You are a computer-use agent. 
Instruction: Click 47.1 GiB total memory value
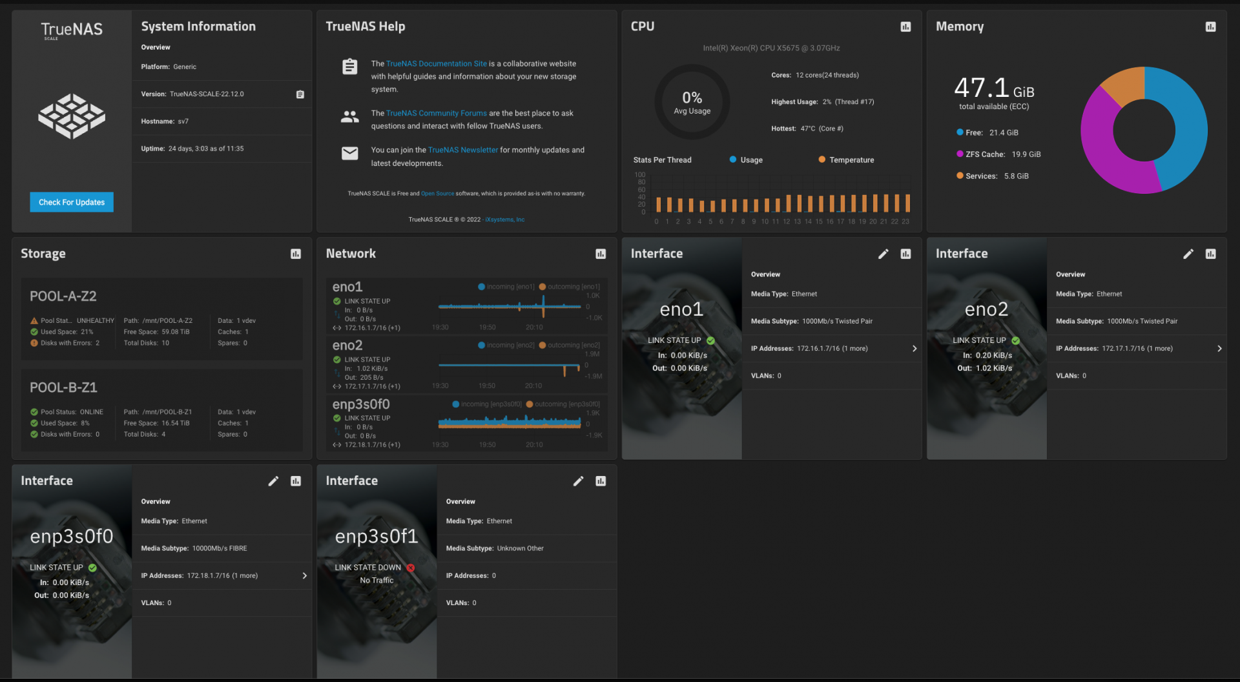point(994,88)
